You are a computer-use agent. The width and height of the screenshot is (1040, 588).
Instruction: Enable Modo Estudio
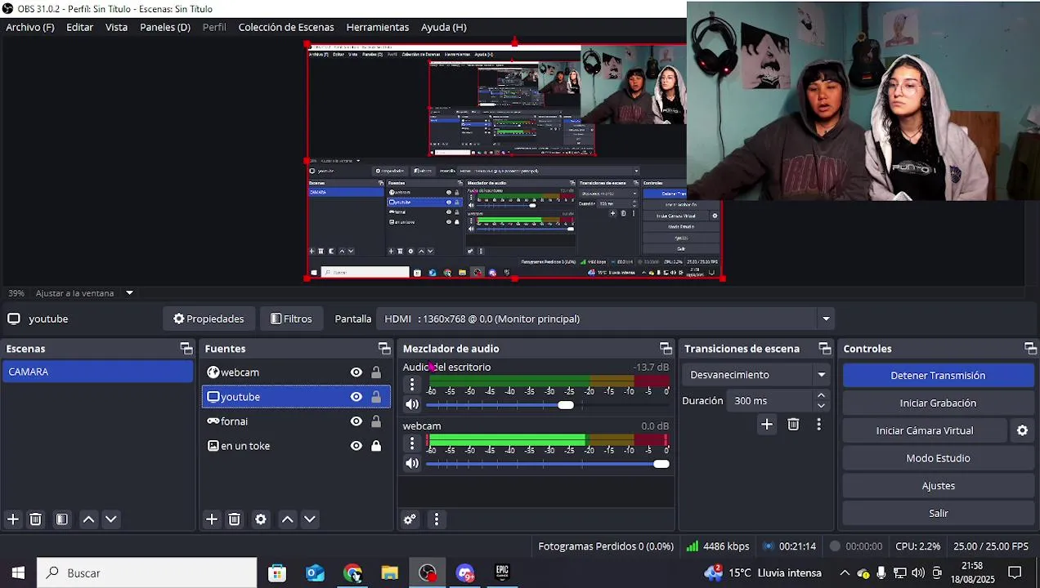938,458
